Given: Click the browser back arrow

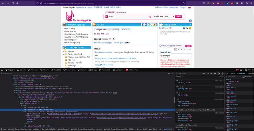Looking at the screenshot, I should [3, 3].
